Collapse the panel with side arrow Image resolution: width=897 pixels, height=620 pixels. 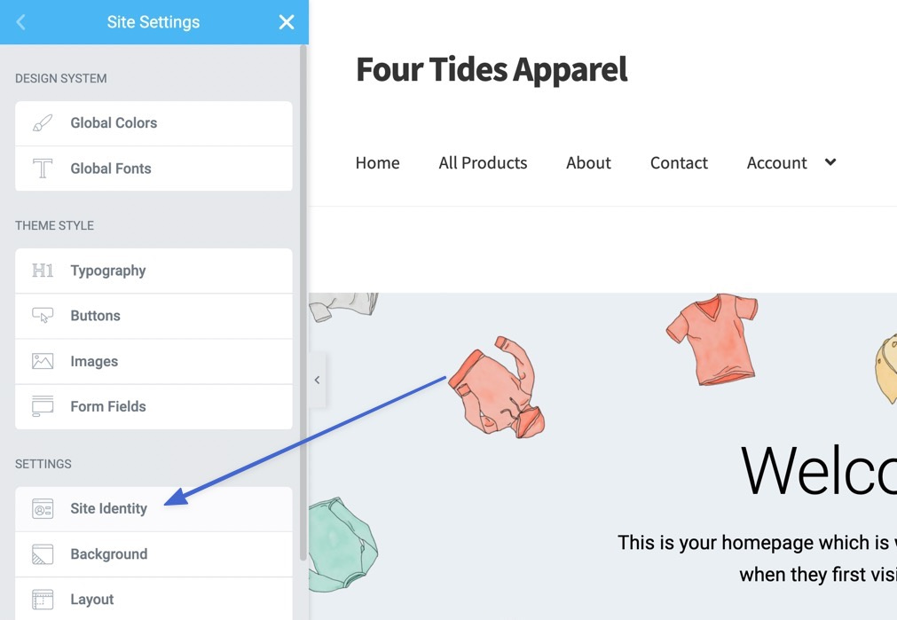(x=317, y=380)
